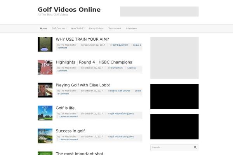
Task: Click the first black video embed in sidebar
Action: [174, 96]
